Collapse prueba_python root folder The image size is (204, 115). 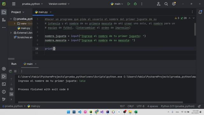11,19
